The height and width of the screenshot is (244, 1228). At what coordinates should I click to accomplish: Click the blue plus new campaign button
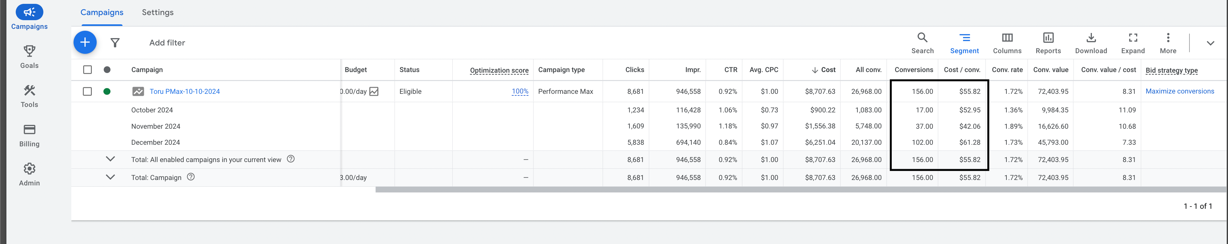pyautogui.click(x=85, y=42)
